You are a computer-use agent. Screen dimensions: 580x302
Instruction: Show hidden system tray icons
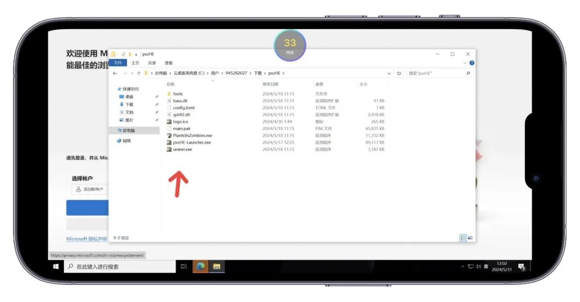click(462, 267)
